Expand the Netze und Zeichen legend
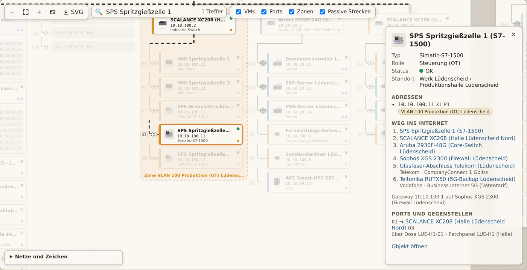 63,257
